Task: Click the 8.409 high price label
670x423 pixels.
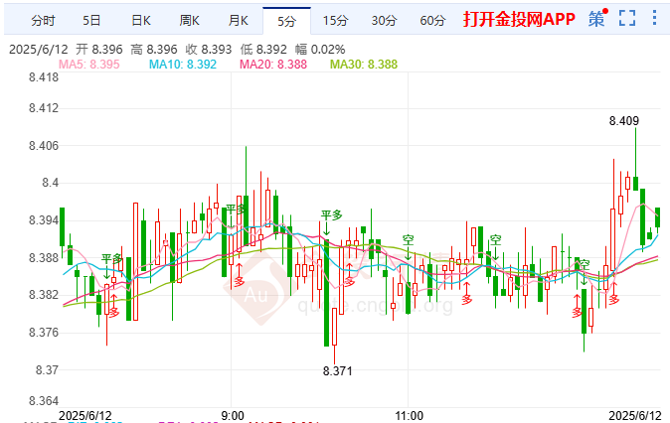Action: pos(624,121)
